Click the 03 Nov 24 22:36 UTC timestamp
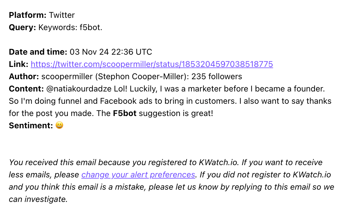The image size is (344, 211). 111,52
